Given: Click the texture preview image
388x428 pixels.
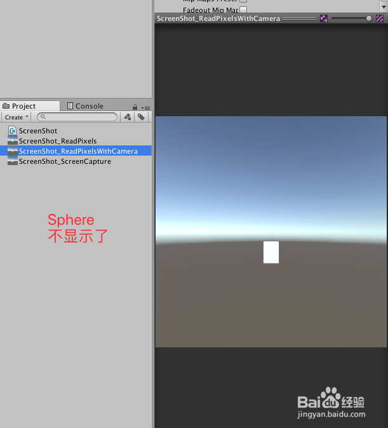Looking at the screenshot, I should (x=271, y=232).
